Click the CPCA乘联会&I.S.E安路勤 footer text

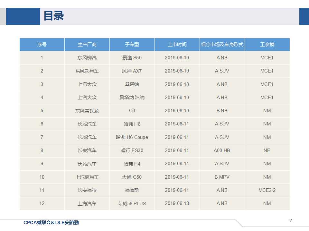pos(51,223)
